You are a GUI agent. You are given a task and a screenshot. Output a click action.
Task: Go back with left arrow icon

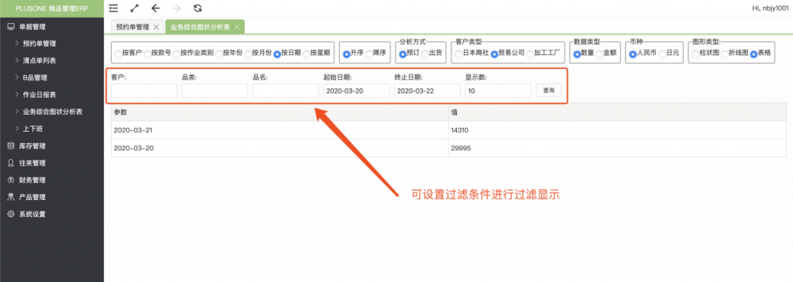(156, 8)
